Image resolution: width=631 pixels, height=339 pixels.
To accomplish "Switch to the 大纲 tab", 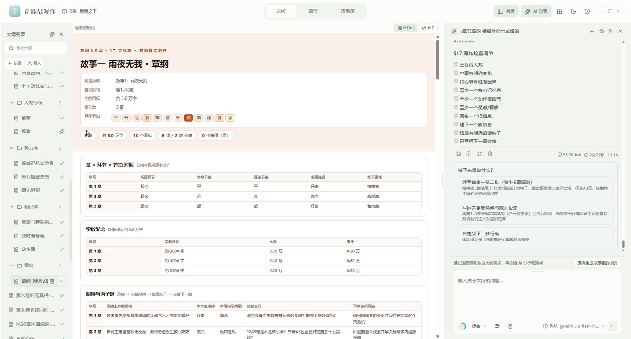I will tap(281, 11).
